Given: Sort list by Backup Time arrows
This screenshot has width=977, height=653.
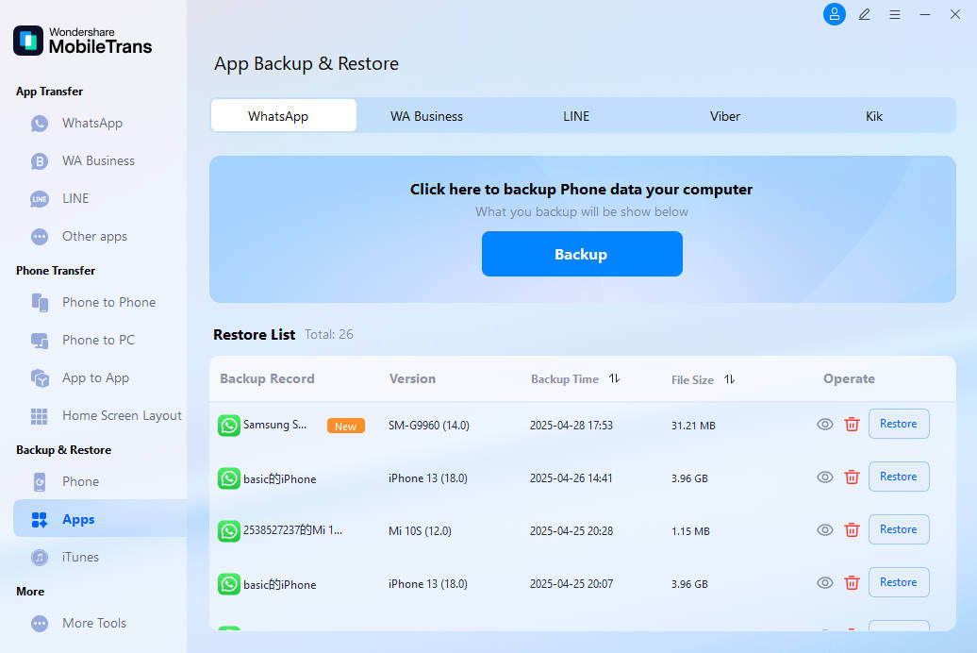Looking at the screenshot, I should (x=614, y=378).
